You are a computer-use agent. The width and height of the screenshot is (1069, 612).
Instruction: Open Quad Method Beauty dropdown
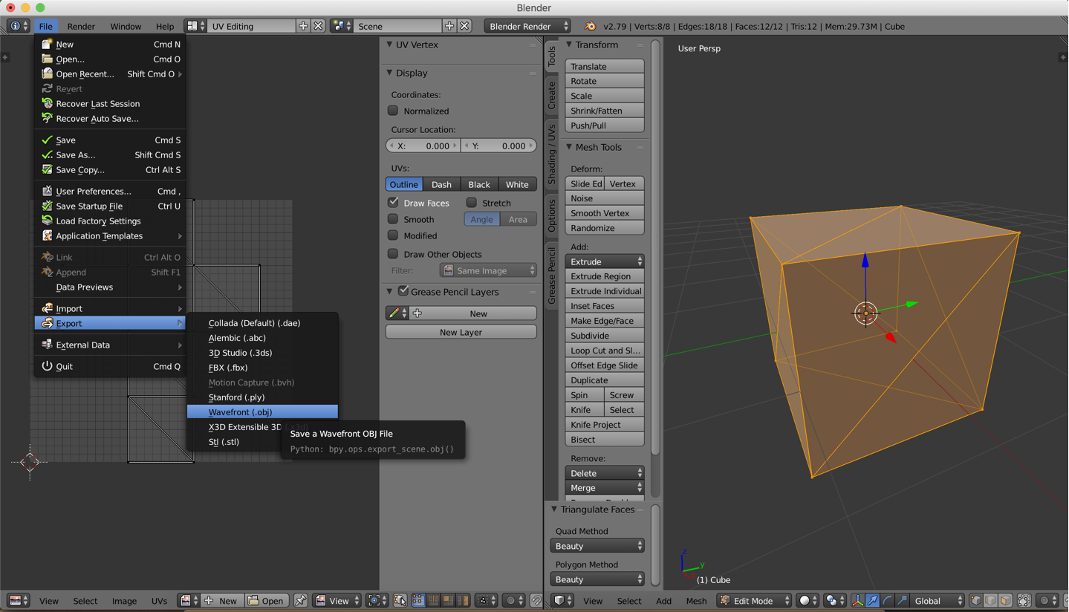[597, 546]
